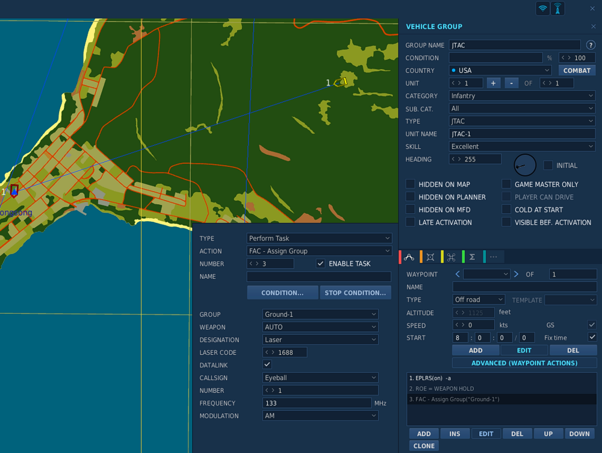Open the group name help icon
The height and width of the screenshot is (453, 602).
(x=591, y=45)
